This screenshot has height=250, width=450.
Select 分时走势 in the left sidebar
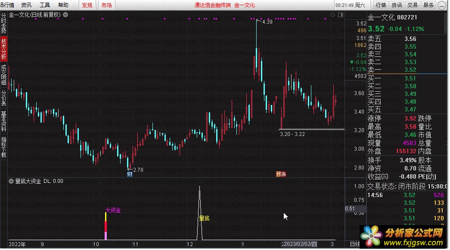point(4,24)
